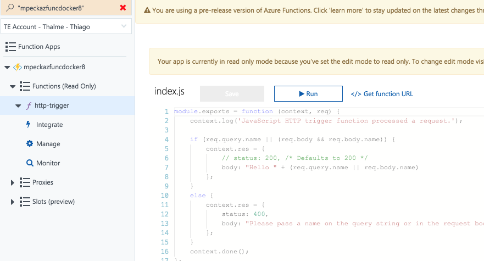Click the search field containing "mpeckazfuncdocker8"
This screenshot has height=261, width=484.
coord(66,8)
